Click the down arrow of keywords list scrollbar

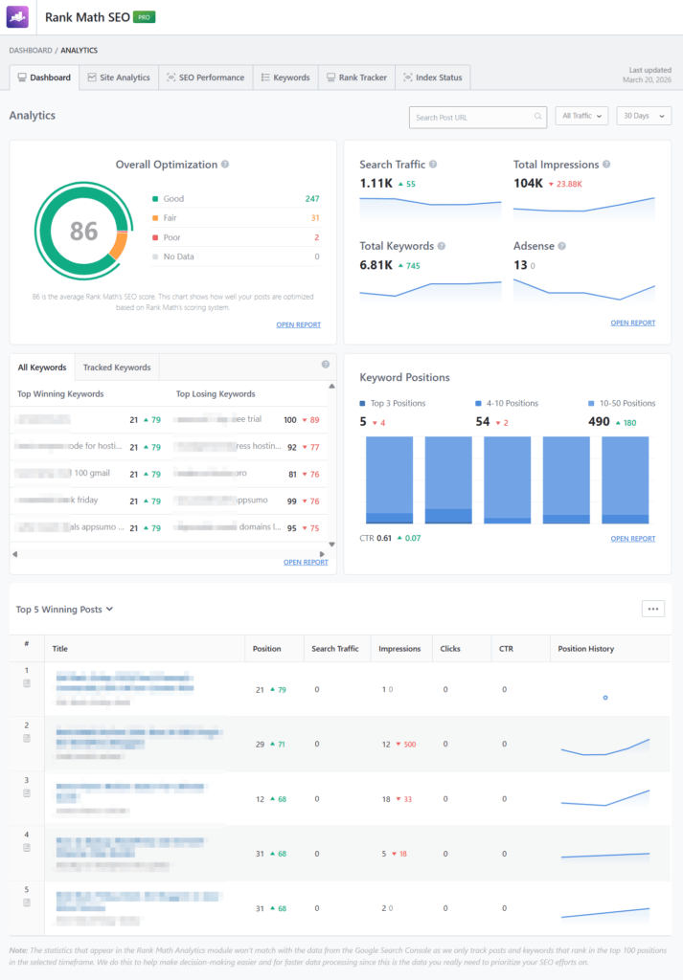click(x=331, y=545)
